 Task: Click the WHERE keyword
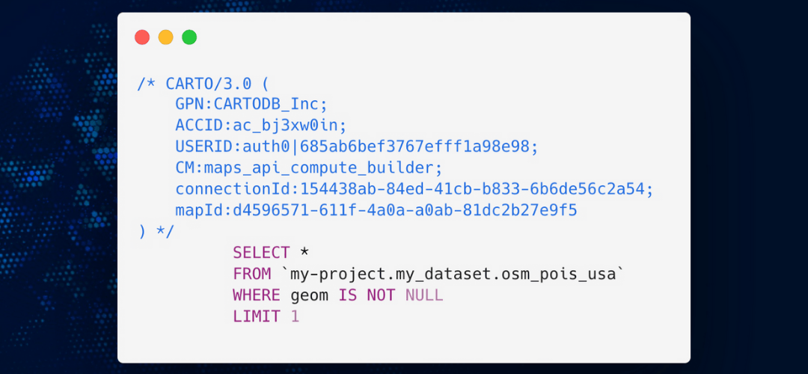(257, 295)
